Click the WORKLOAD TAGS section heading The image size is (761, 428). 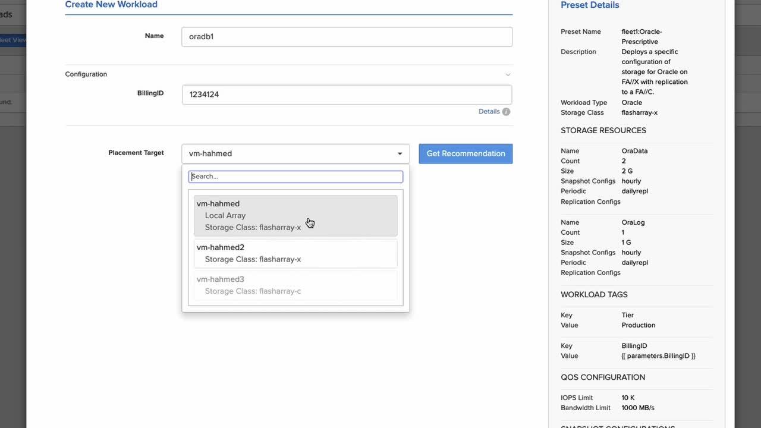[594, 294]
